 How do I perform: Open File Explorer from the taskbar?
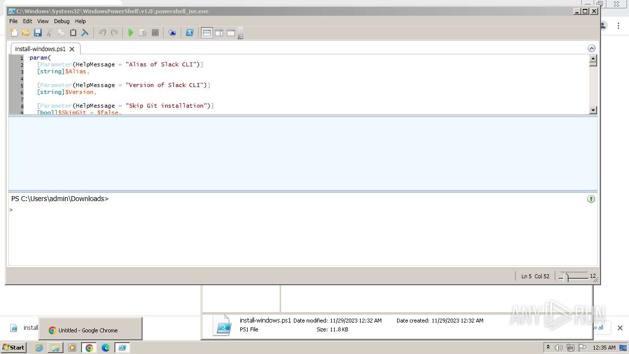(x=56, y=348)
